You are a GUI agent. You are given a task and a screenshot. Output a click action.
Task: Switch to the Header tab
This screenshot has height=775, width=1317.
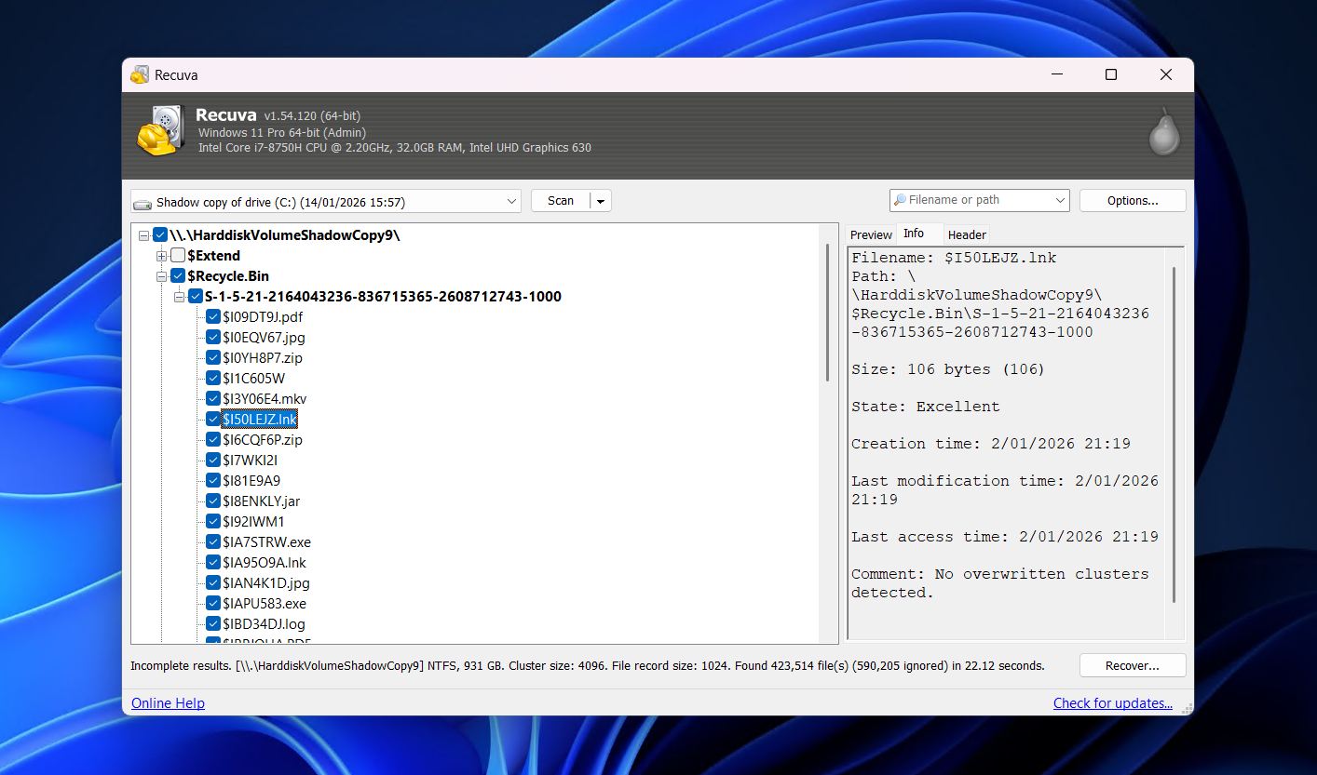click(969, 234)
